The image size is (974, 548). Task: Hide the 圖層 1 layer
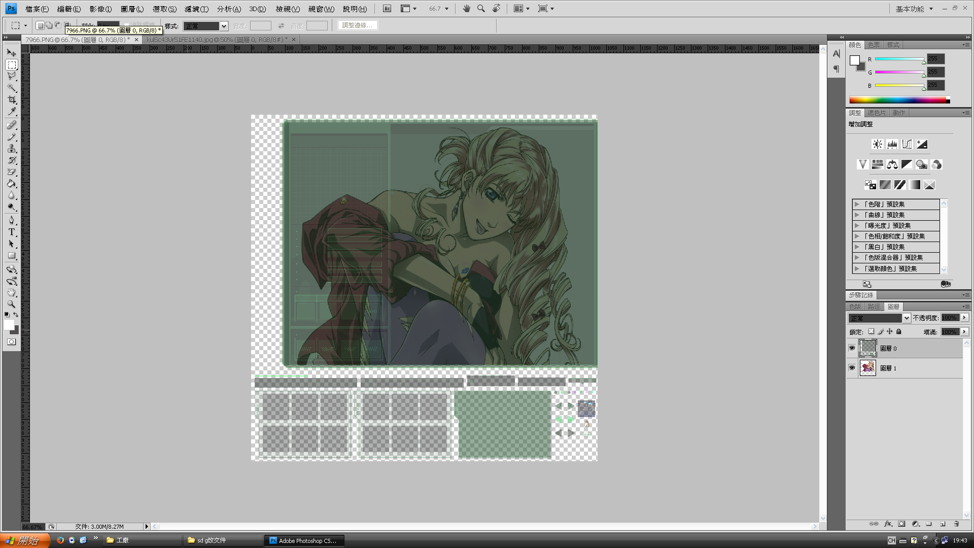852,368
